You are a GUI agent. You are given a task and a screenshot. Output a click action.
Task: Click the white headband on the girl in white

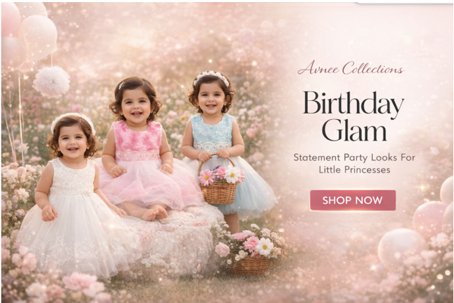pos(73,121)
